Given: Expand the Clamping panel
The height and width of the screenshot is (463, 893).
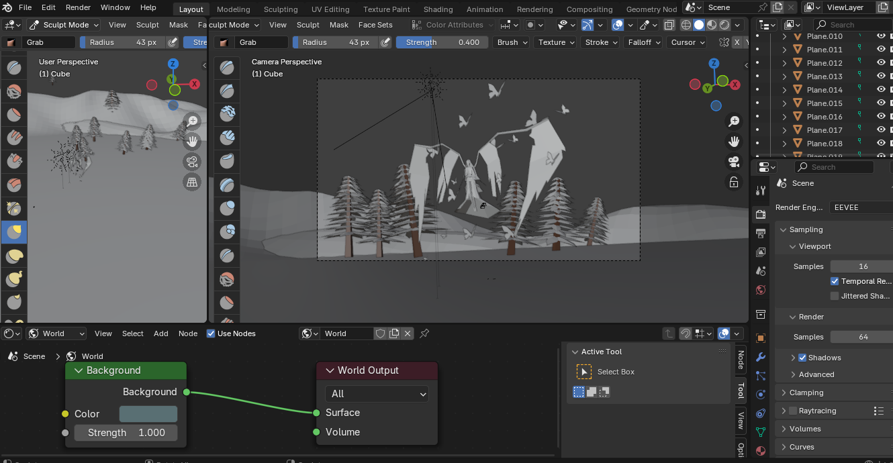Looking at the screenshot, I should pos(806,393).
